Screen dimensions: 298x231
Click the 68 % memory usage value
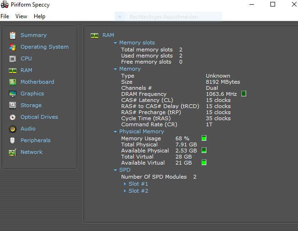coord(182,138)
